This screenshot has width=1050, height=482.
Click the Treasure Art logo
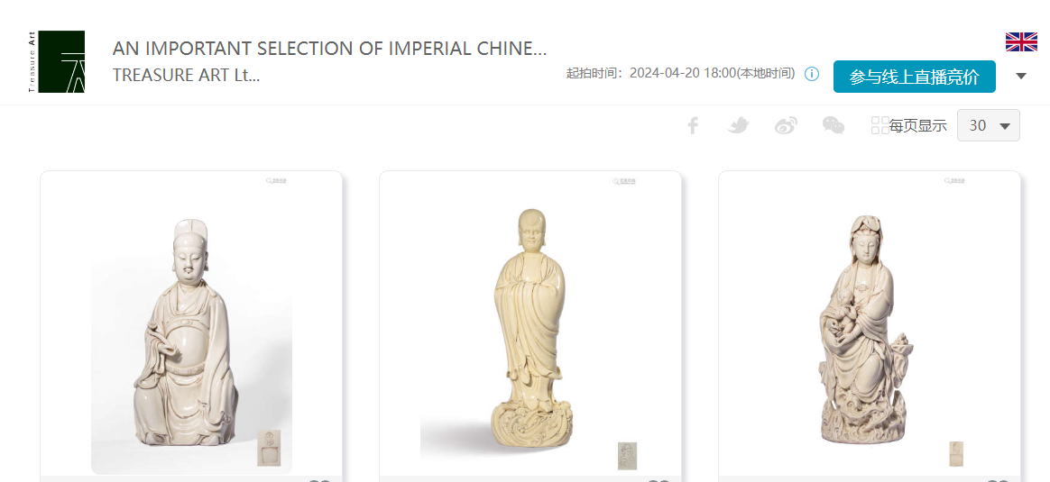tap(57, 61)
